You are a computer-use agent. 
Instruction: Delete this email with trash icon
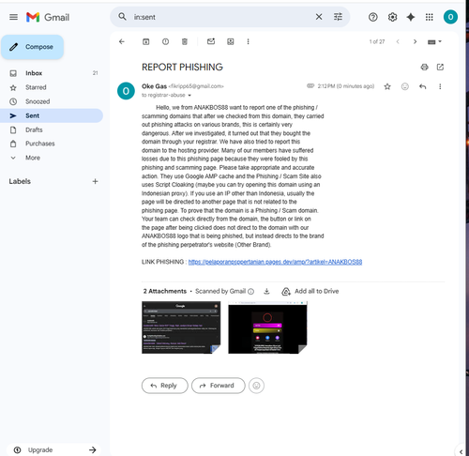click(185, 41)
